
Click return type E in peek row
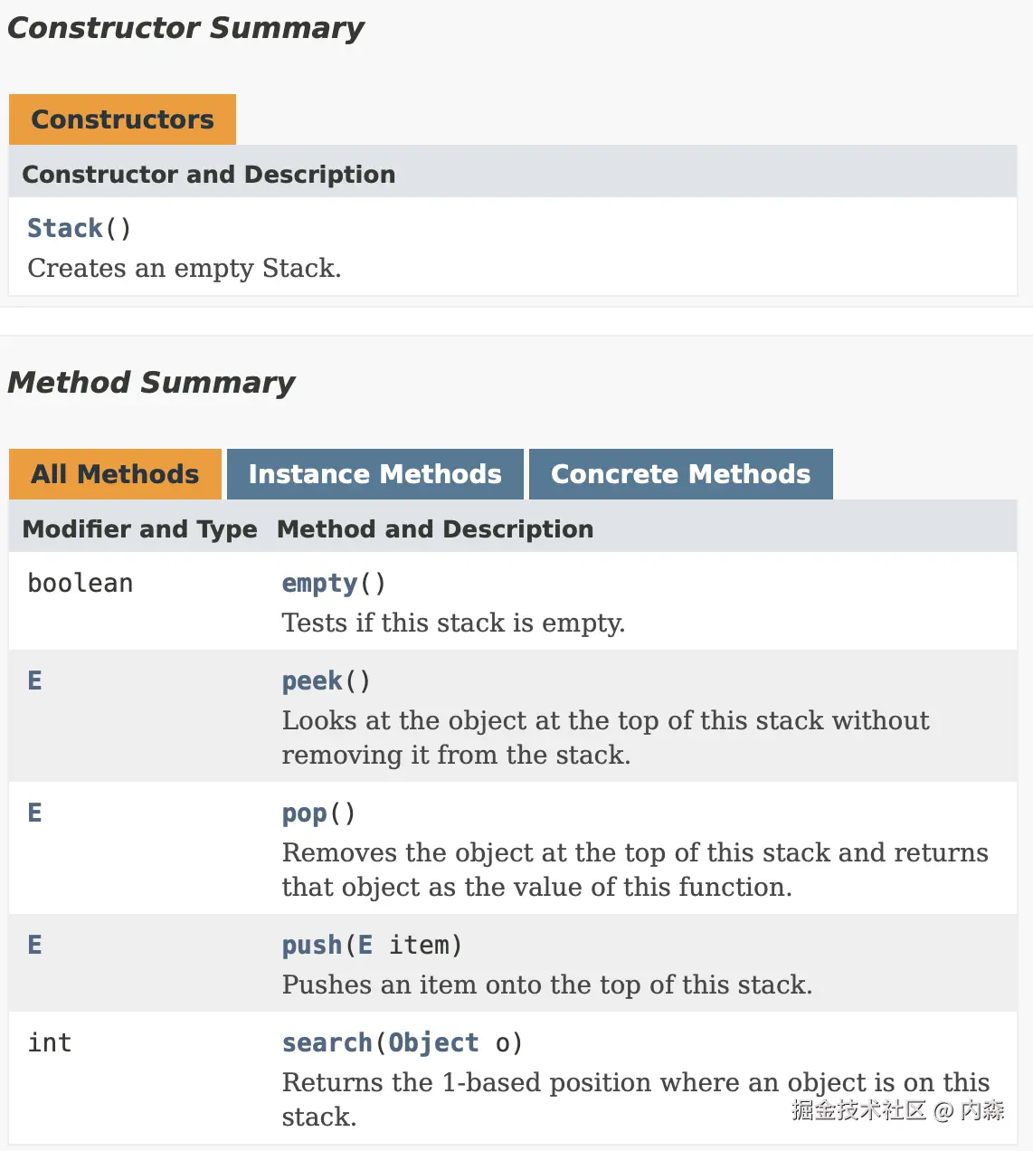(34, 681)
